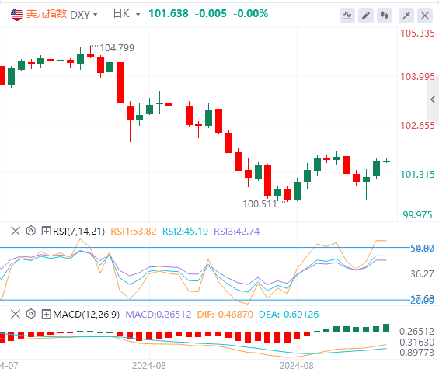Click the MACD(12,26,9) label
Screen dimensions: 439x376
coord(86,315)
